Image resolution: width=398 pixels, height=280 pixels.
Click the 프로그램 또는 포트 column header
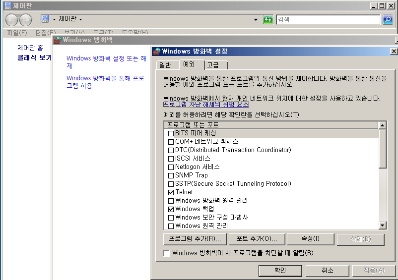(x=271, y=125)
